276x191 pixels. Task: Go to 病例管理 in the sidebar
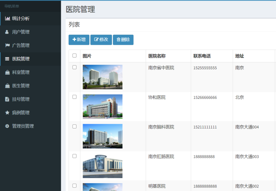pos(30,113)
